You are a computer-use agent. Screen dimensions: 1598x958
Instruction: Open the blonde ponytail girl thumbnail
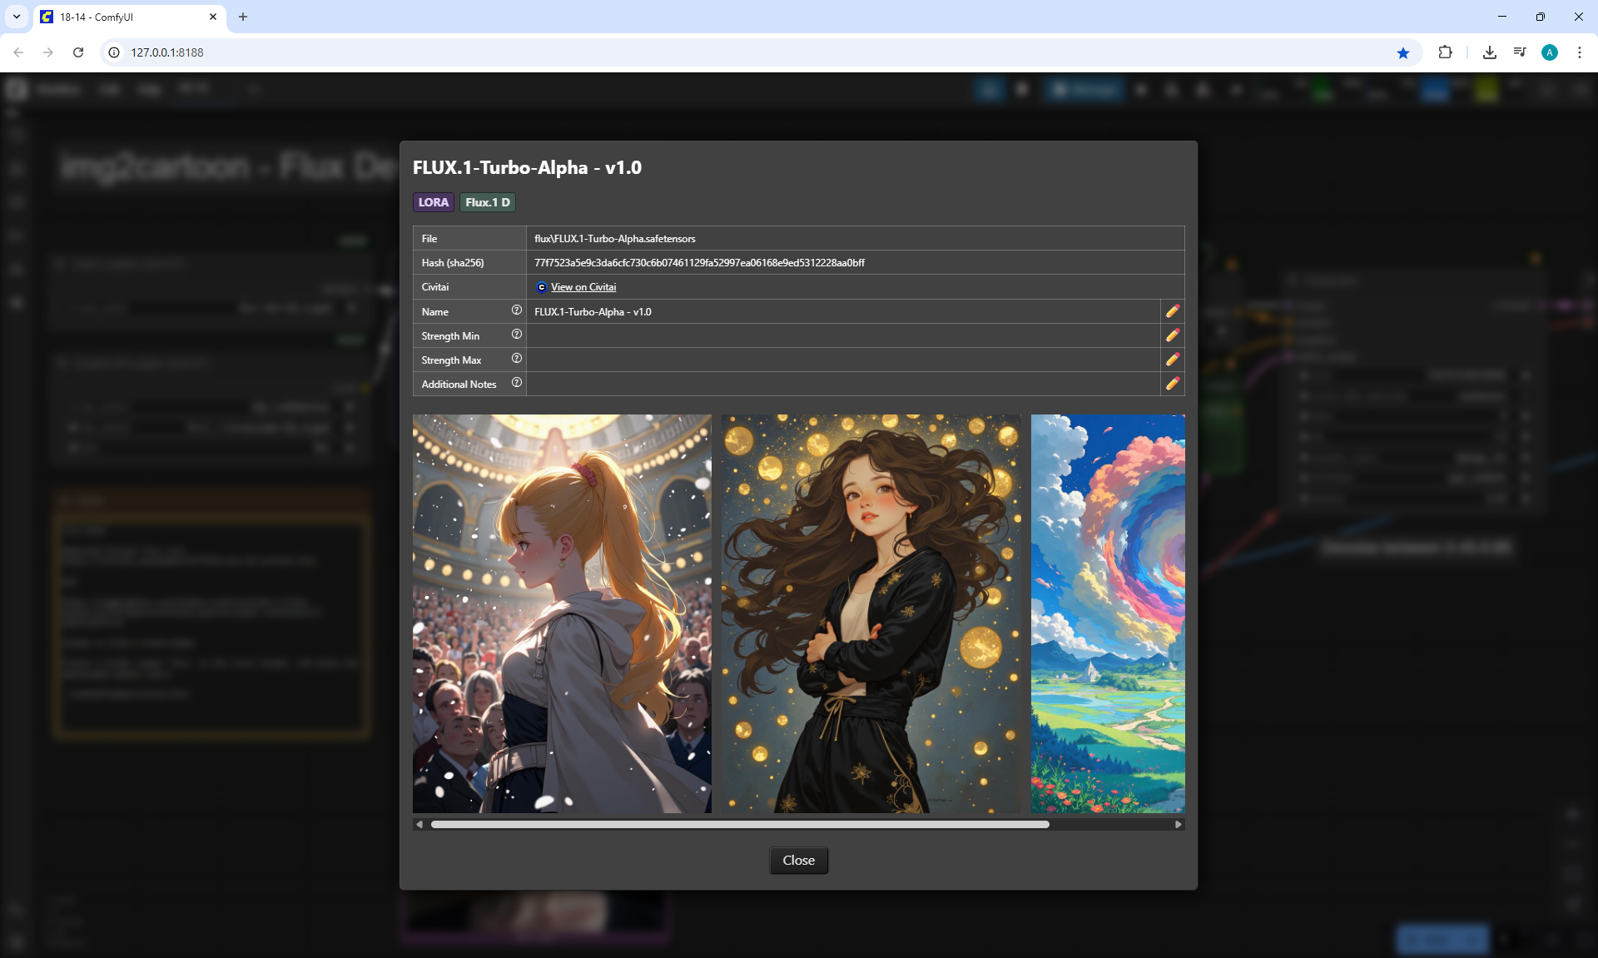pos(562,613)
